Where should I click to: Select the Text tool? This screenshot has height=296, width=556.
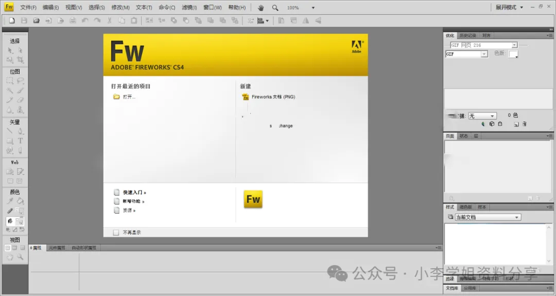click(x=20, y=141)
